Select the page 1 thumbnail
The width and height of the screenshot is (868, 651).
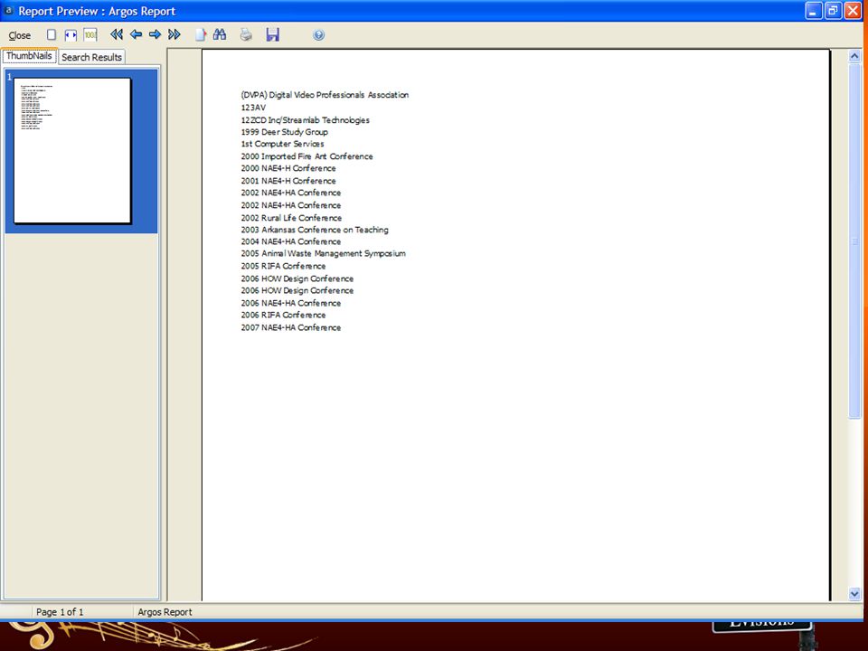[72, 151]
